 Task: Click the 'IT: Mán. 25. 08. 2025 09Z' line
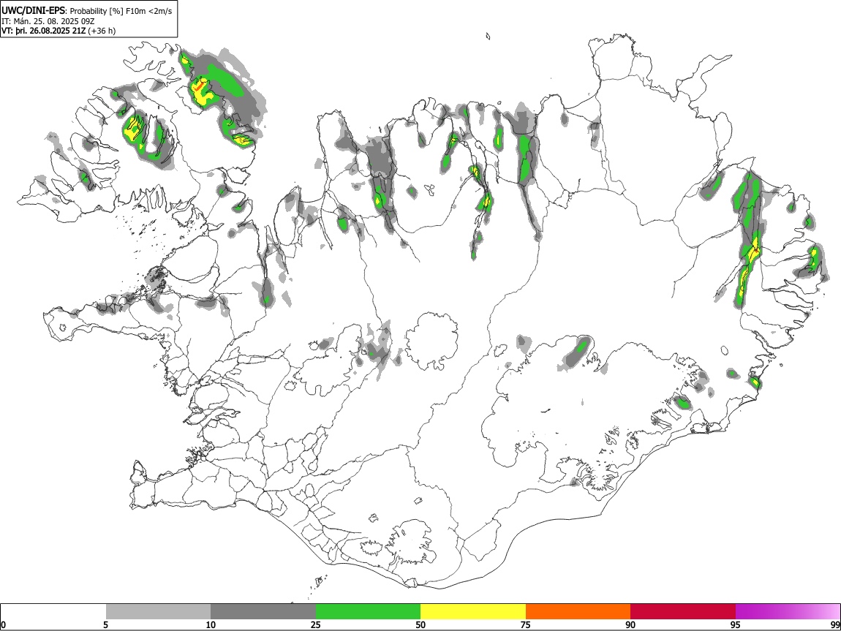(x=48, y=21)
